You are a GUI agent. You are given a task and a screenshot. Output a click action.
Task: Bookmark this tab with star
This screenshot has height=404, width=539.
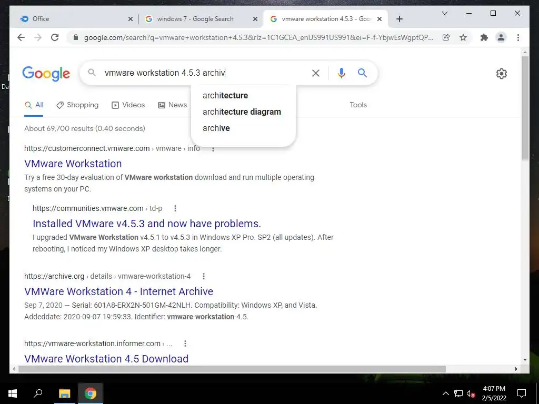point(463,37)
